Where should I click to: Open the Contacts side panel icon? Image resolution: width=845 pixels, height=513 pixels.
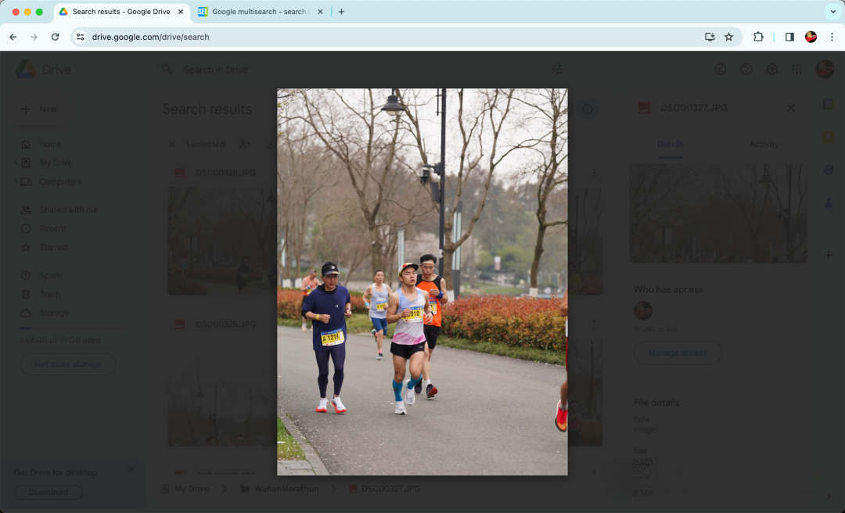coord(829,203)
